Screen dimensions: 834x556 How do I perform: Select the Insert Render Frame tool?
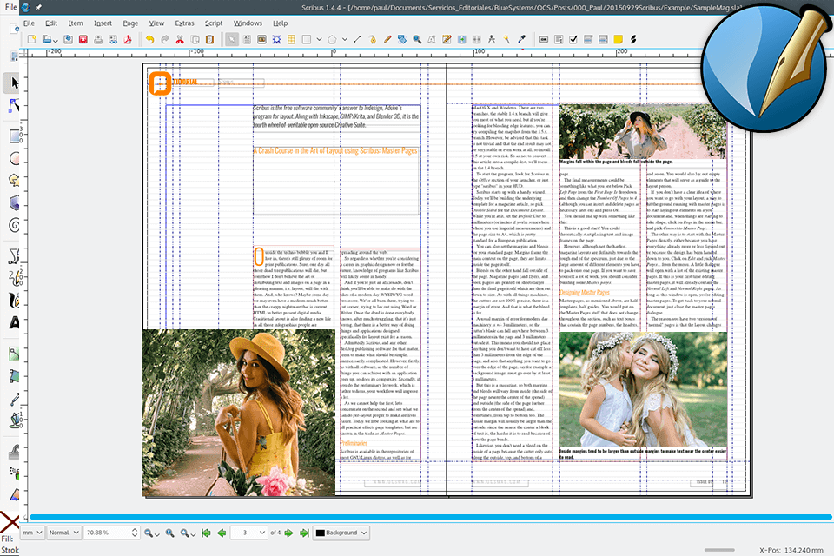[276, 39]
